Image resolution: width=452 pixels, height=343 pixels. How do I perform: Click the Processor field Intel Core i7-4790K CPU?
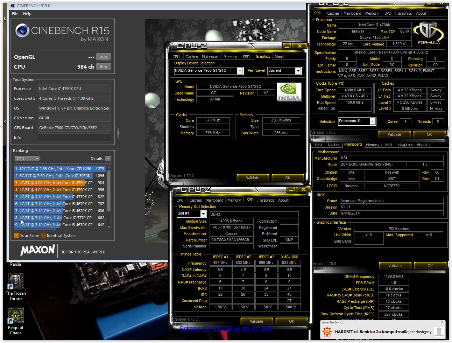click(74, 89)
